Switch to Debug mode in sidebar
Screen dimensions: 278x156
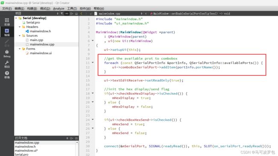click(7, 54)
